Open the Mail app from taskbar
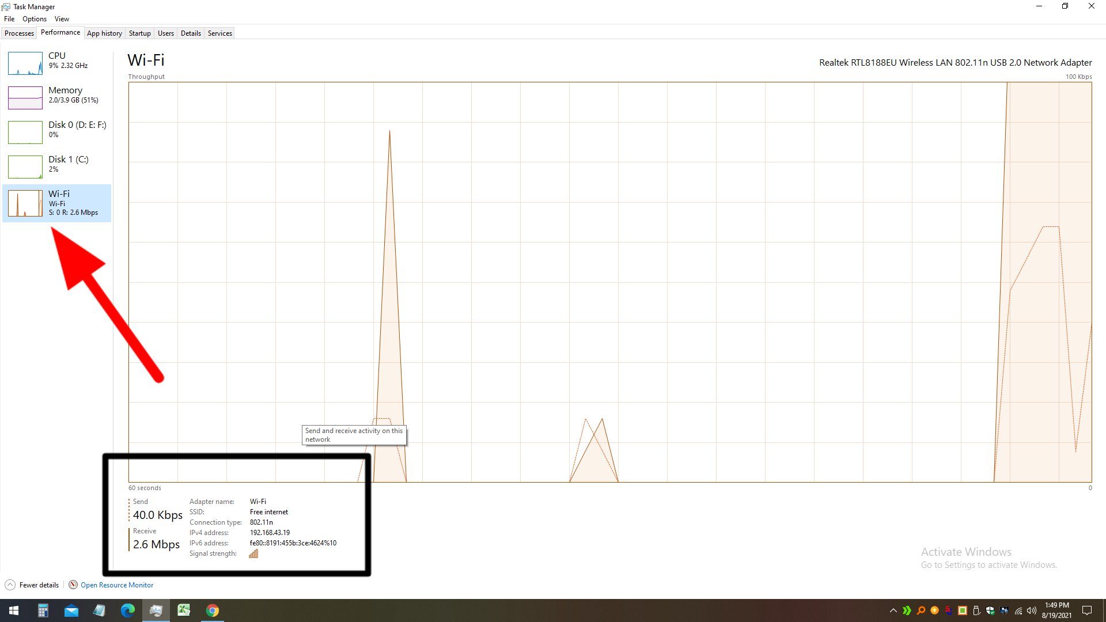This screenshot has height=622, width=1106. tap(70, 610)
